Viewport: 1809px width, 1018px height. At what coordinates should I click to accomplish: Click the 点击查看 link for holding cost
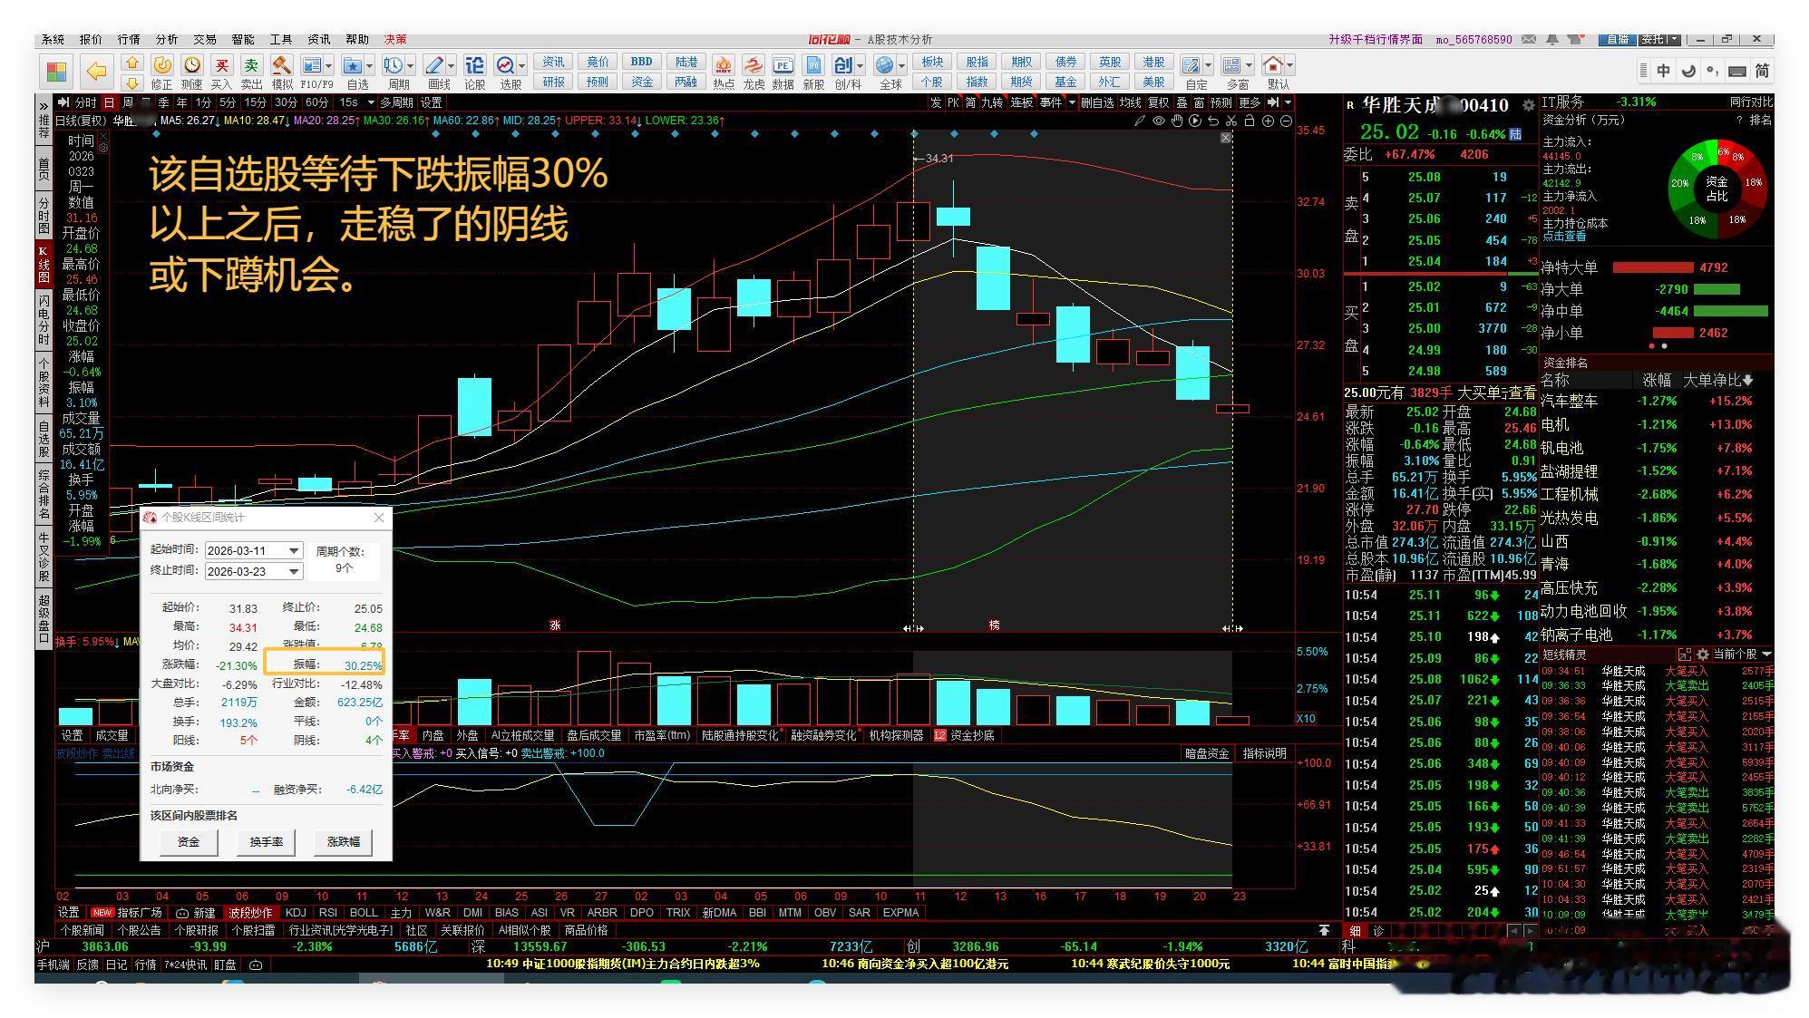click(1564, 237)
